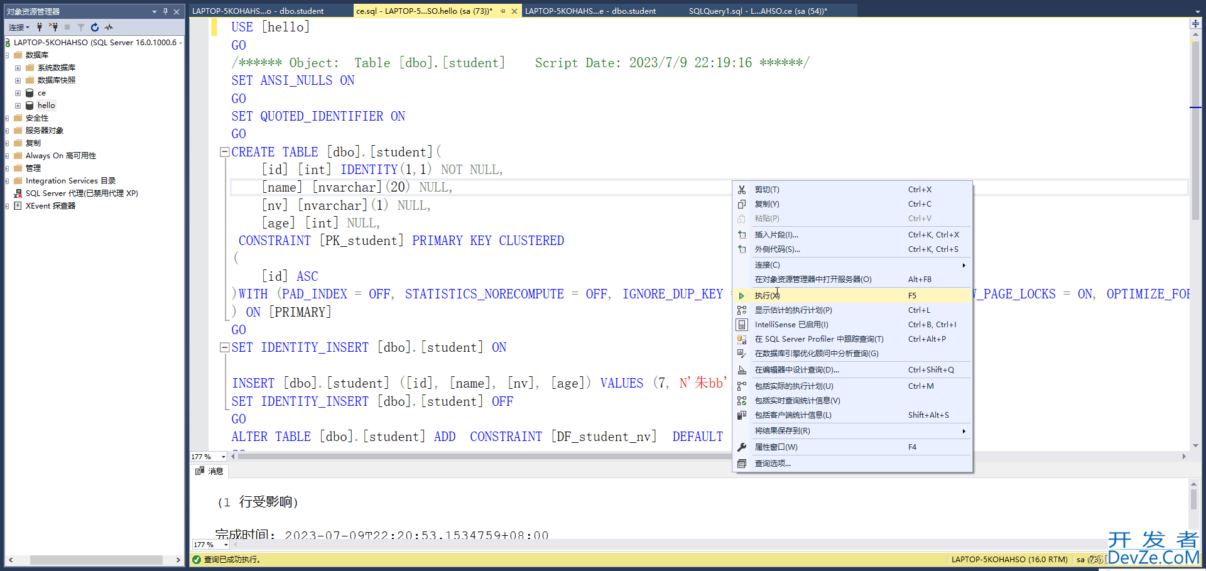Switch to SQLQuery1.sql tab
The width and height of the screenshot is (1206, 571).
click(x=758, y=11)
